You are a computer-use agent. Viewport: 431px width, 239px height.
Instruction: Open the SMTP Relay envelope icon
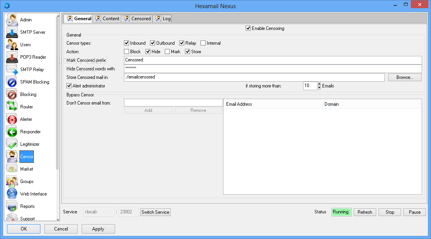coord(12,70)
